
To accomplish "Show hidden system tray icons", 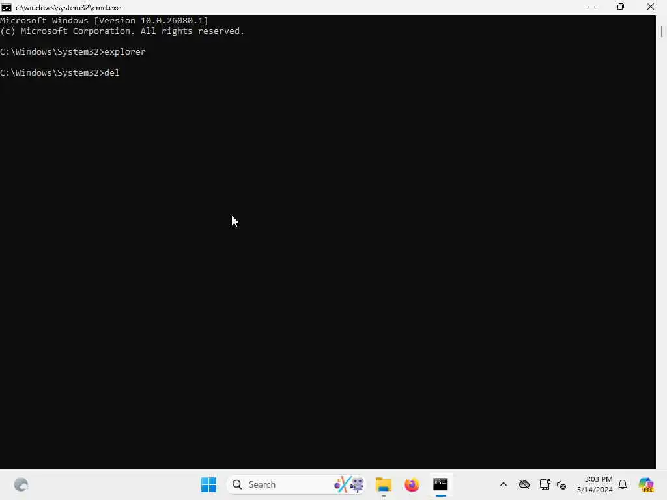I will coord(504,484).
